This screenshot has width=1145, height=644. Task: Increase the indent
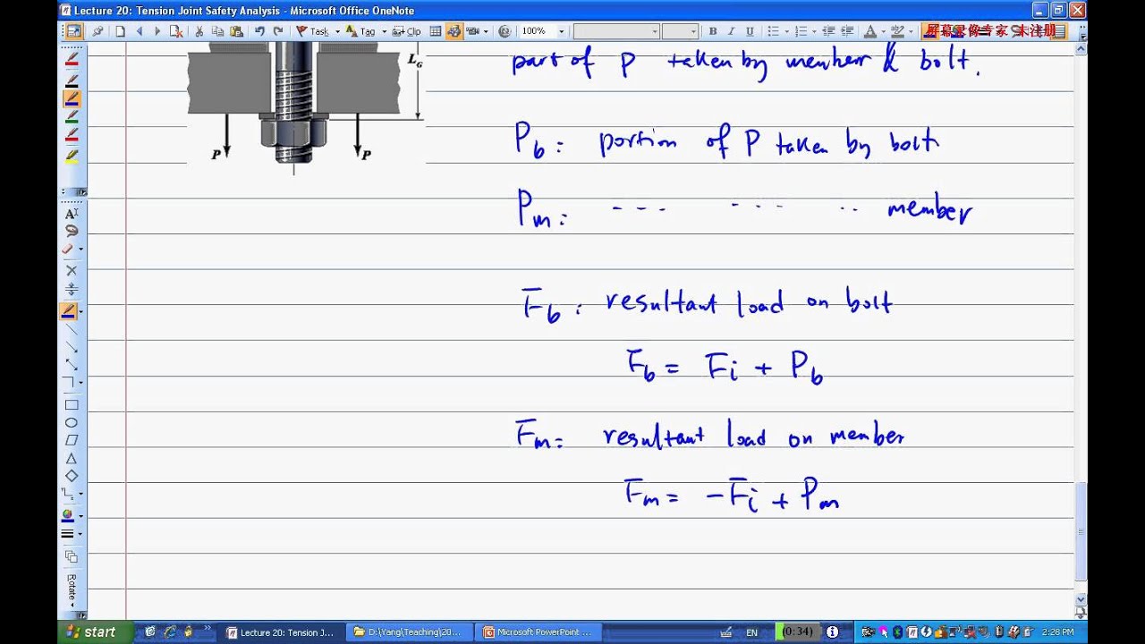(848, 31)
